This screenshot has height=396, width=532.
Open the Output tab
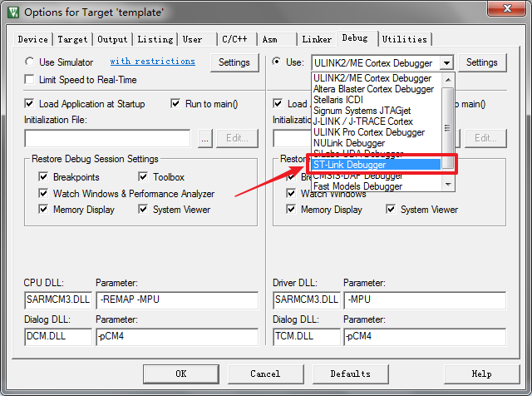click(x=112, y=39)
